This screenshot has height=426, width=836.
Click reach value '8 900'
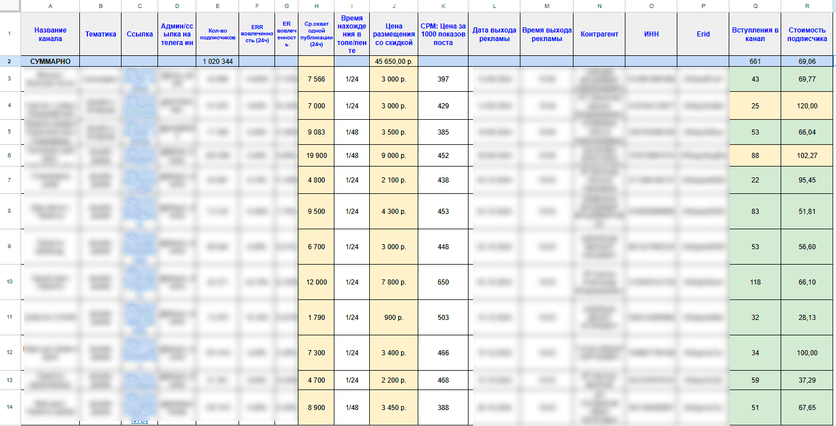(316, 408)
